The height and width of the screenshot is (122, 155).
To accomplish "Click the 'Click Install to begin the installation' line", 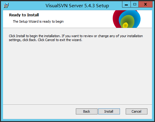I will tap(76, 36).
